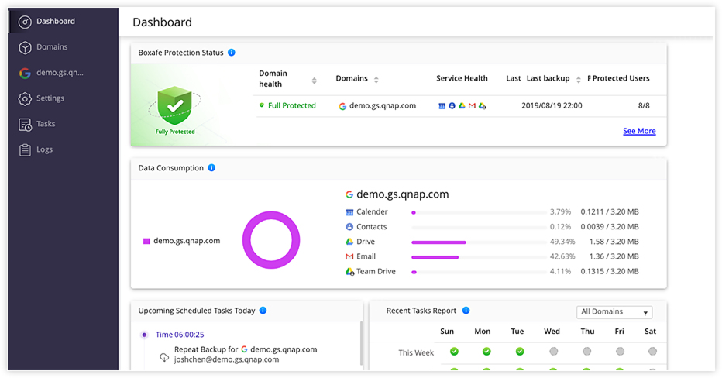Sort by Domain health column arrows

314,81
